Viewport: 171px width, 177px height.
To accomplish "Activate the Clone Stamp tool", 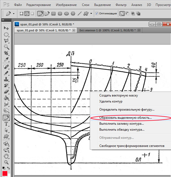I will pyautogui.click(x=6, y=79).
